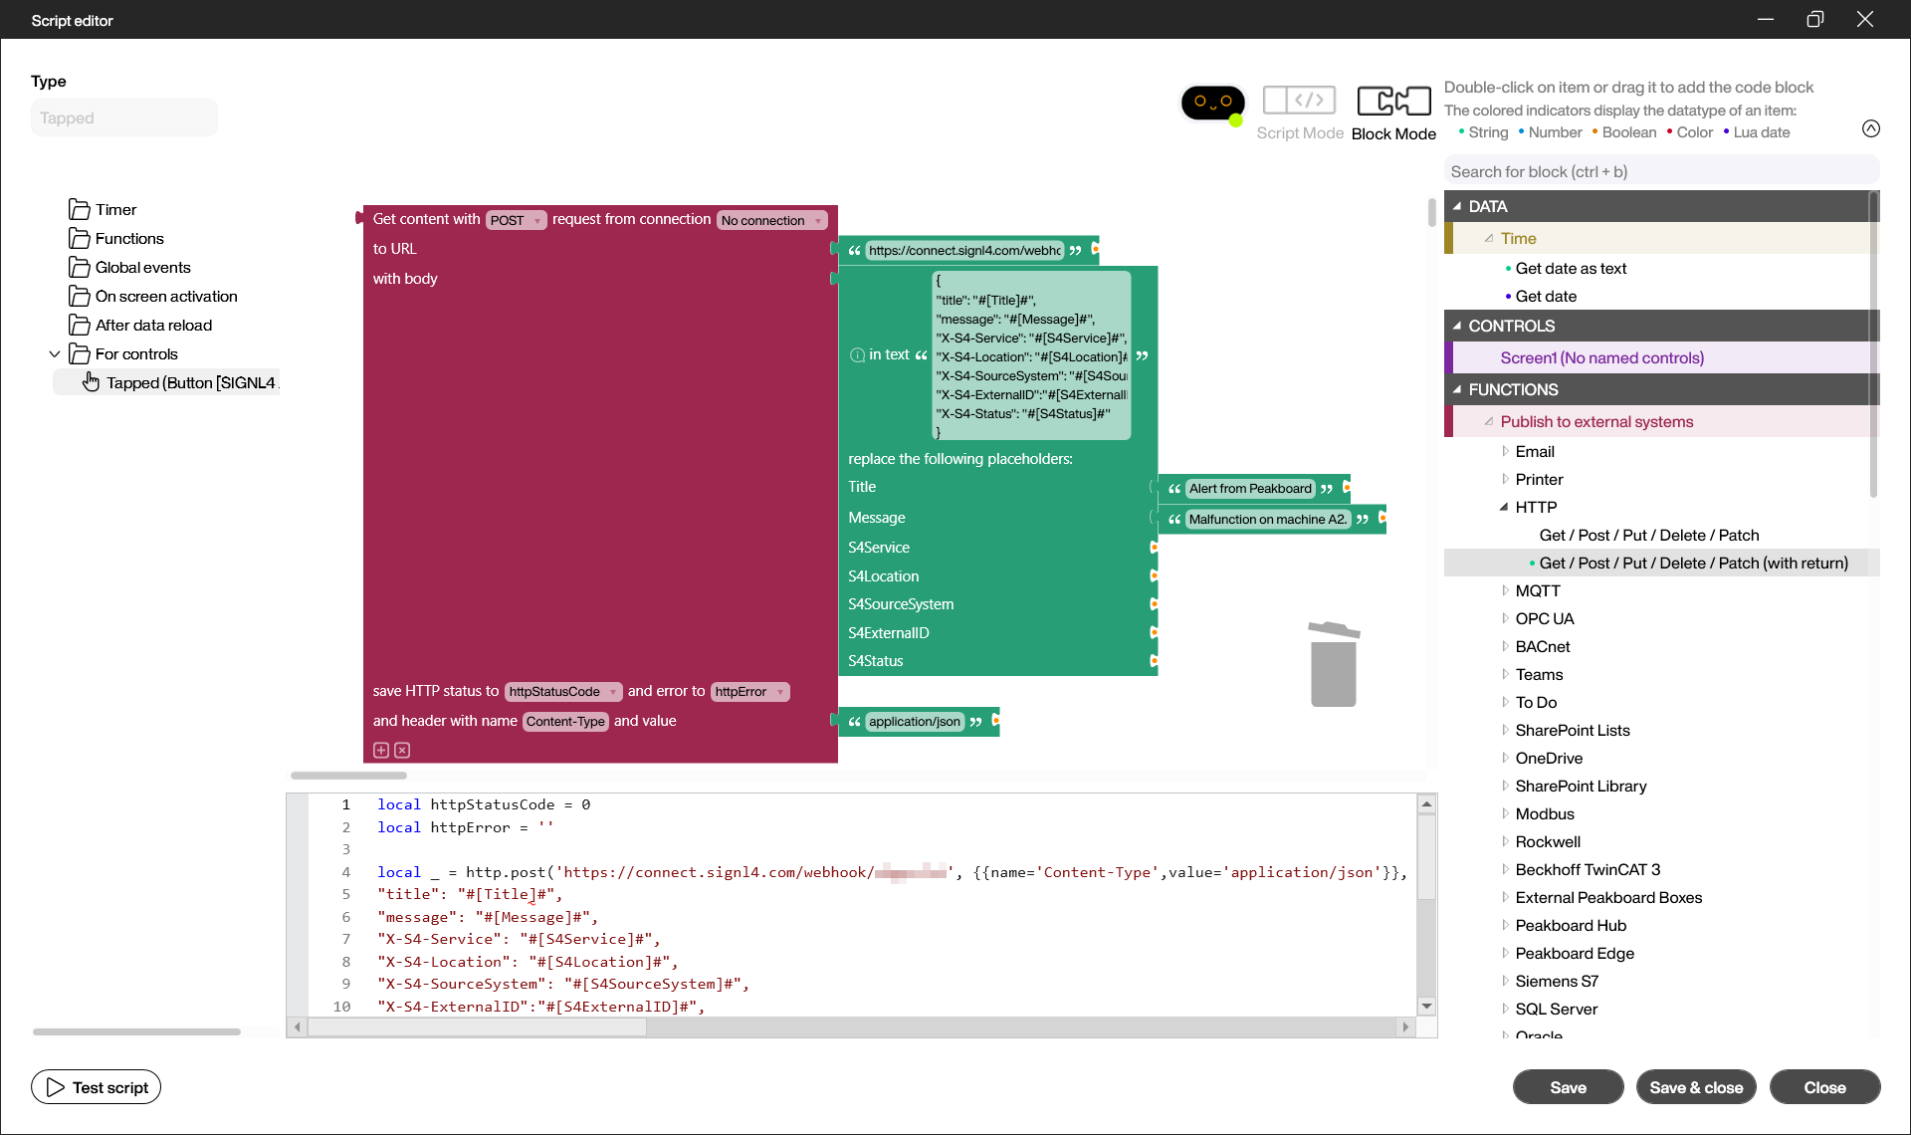Run the Test script

(x=96, y=1086)
